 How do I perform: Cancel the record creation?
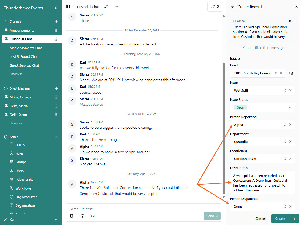pyautogui.click(x=260, y=219)
